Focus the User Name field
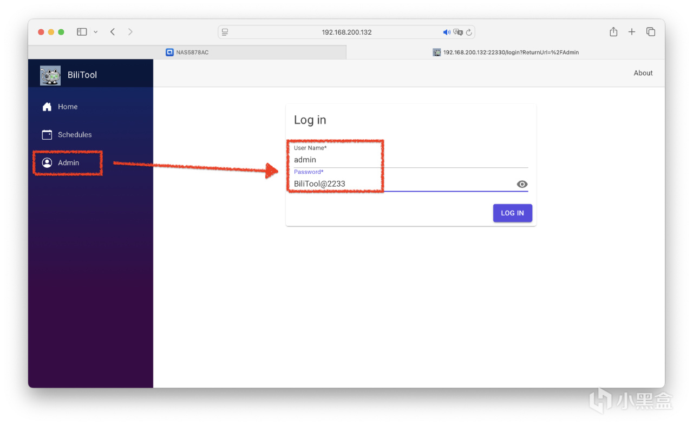The image size is (693, 425). click(411, 156)
